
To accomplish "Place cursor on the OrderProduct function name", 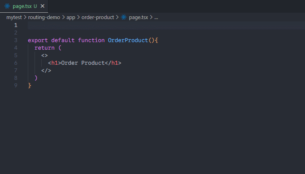I will pyautogui.click(x=128, y=40).
